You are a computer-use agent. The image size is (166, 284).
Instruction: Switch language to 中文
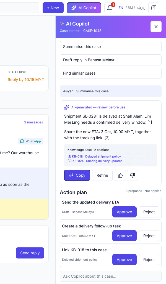[x=141, y=8]
